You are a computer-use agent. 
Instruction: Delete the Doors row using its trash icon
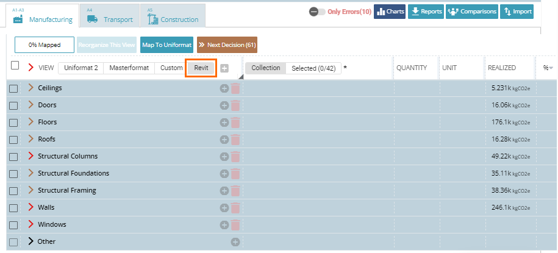(235, 105)
